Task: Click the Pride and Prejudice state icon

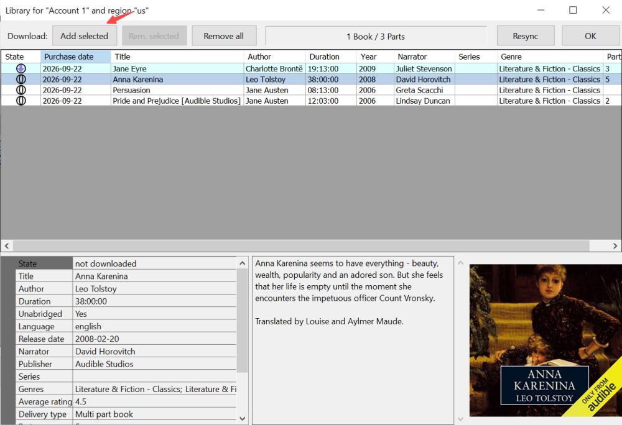Action: (21, 101)
